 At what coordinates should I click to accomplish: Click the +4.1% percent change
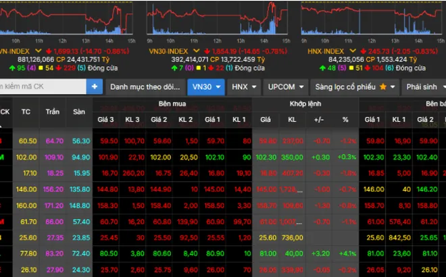point(347,253)
